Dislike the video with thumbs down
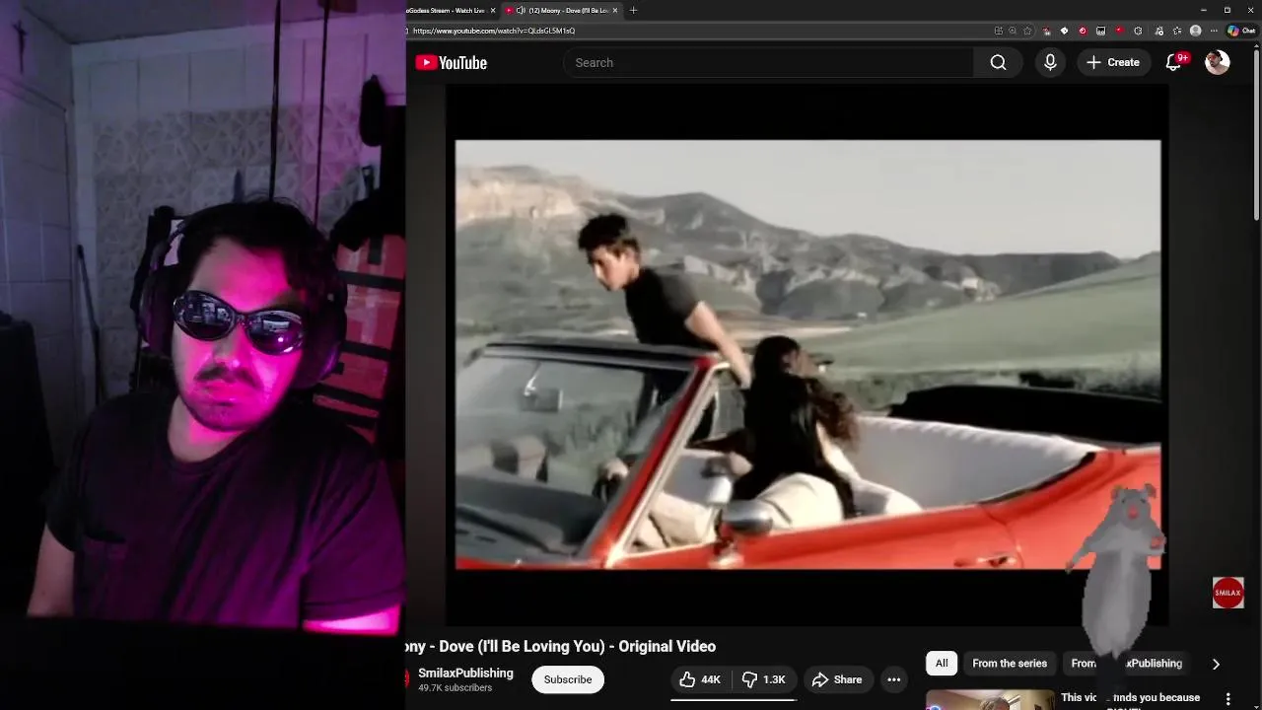The width and height of the screenshot is (1262, 710). [x=765, y=679]
